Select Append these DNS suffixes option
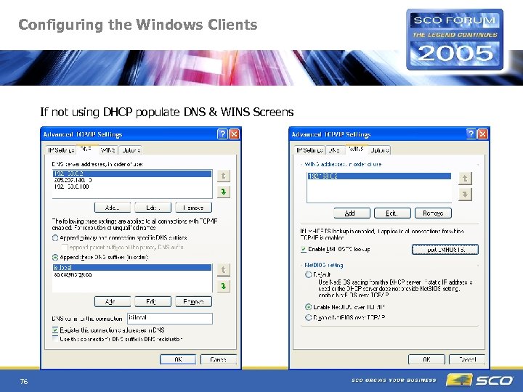Screen dimensions: 523x392 (55, 257)
